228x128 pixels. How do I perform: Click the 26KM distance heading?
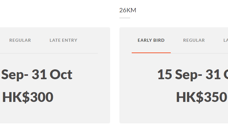click(128, 10)
